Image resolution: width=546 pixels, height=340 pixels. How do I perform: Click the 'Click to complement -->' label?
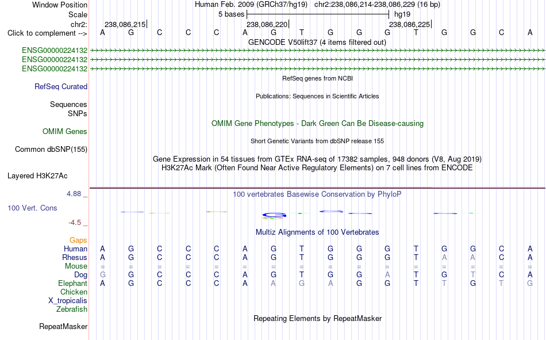(x=47, y=33)
